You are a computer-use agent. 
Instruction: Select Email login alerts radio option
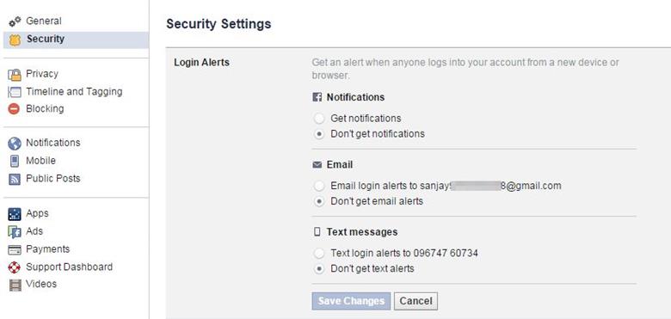pos(319,186)
